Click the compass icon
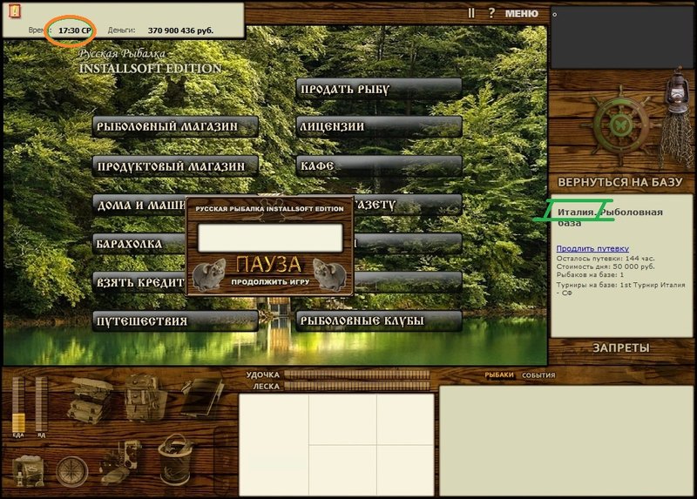This screenshot has height=499, width=697. point(71,471)
